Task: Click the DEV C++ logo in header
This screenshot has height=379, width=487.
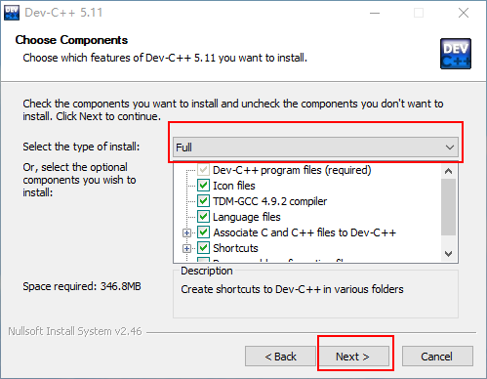Action: pyautogui.click(x=456, y=54)
